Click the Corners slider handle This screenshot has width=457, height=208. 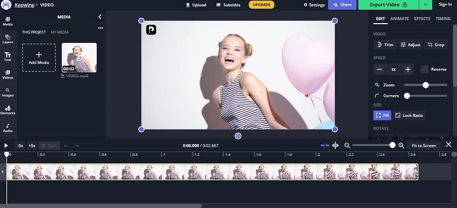click(407, 96)
